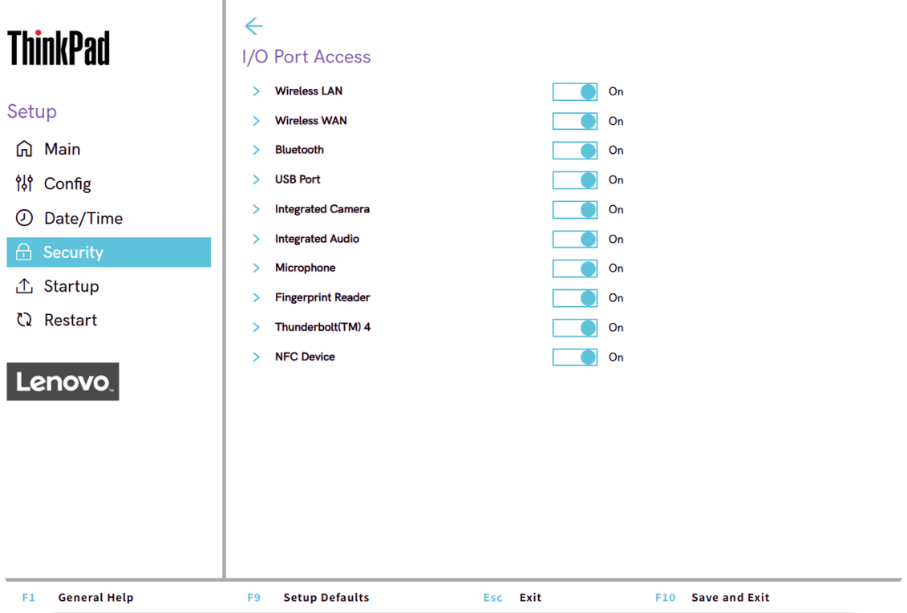Click the Restart circular arrows icon
The width and height of the screenshot is (907, 613).
pos(24,320)
